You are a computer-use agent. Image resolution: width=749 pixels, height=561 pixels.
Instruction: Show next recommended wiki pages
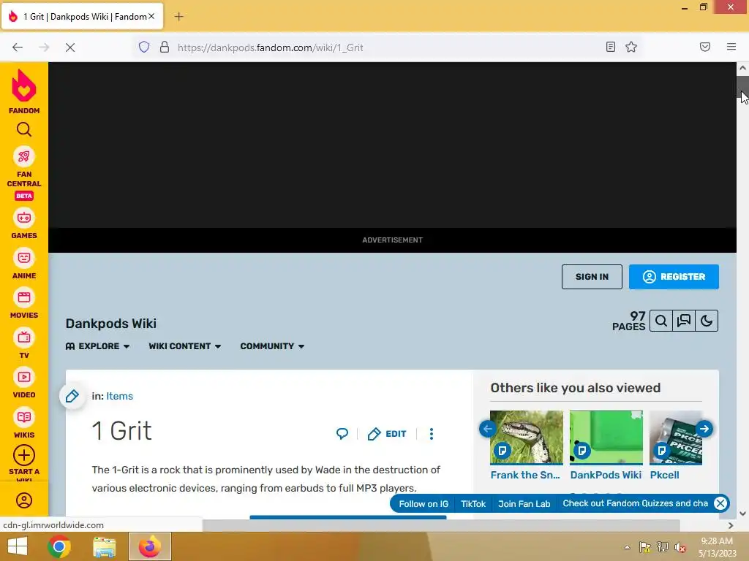[704, 429]
